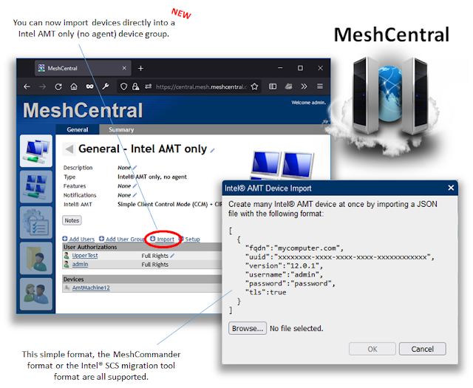This screenshot has height=388, width=473.
Task: Edit Description with its pencil icon
Action: pos(135,168)
